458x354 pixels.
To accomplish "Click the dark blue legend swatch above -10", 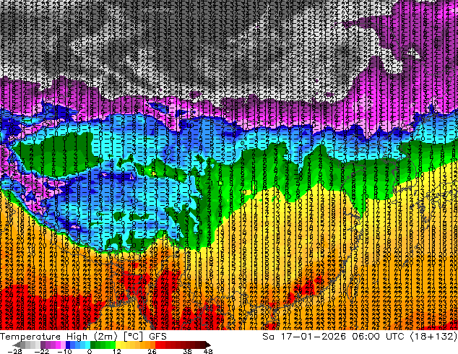I will coord(68,345).
